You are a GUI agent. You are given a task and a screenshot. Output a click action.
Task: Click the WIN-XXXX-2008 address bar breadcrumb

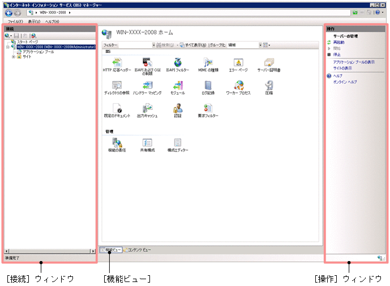click(x=53, y=12)
